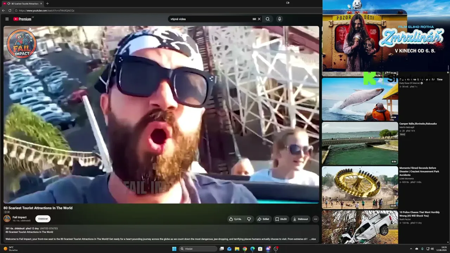Select the '80 Scariest Tourist Attractions' browser tab
450x253 pixels.
(23, 4)
